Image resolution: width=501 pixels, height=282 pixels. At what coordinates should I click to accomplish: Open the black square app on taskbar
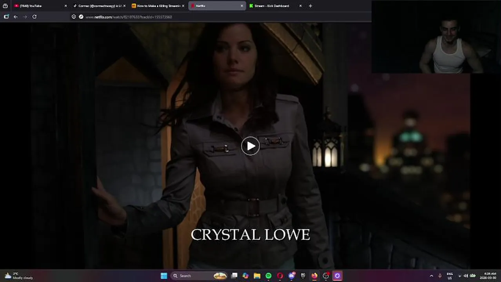tap(303, 276)
